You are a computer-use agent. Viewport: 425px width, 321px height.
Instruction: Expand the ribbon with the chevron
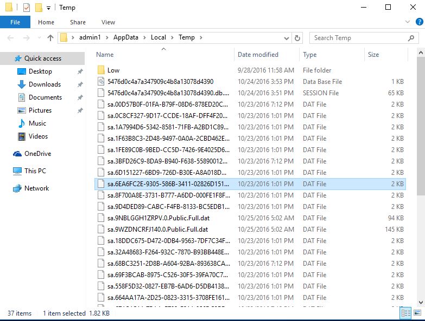tap(408, 22)
